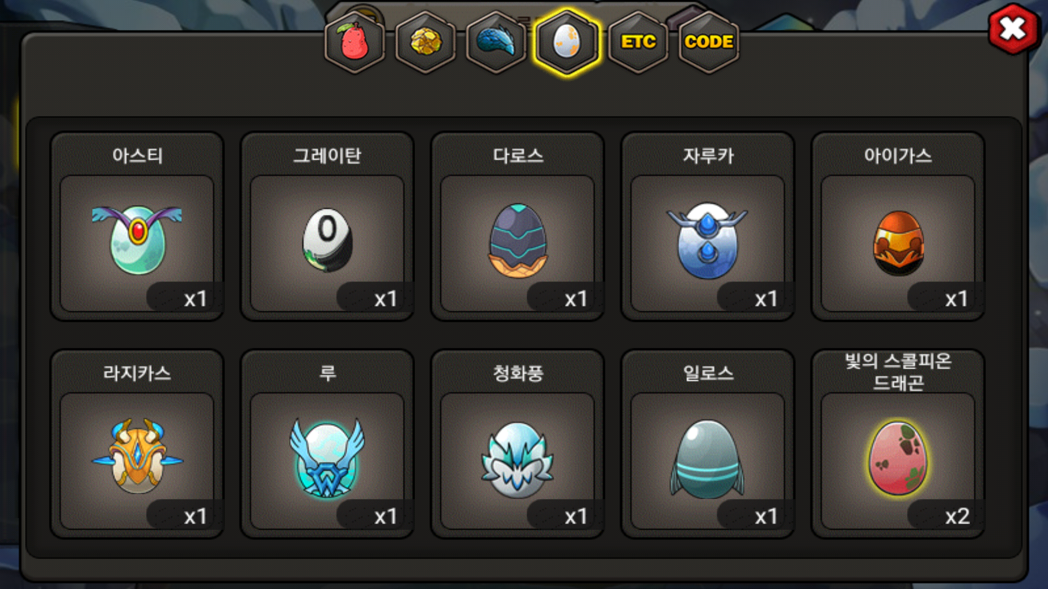Screen dimensions: 1048x589
Task: Select the egg inventory tab
Action: click(567, 42)
